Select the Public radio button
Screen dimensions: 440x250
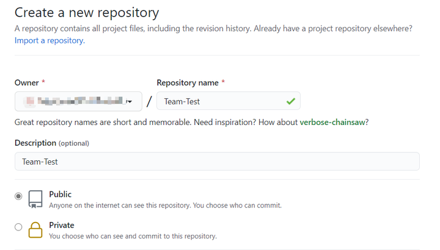click(18, 196)
